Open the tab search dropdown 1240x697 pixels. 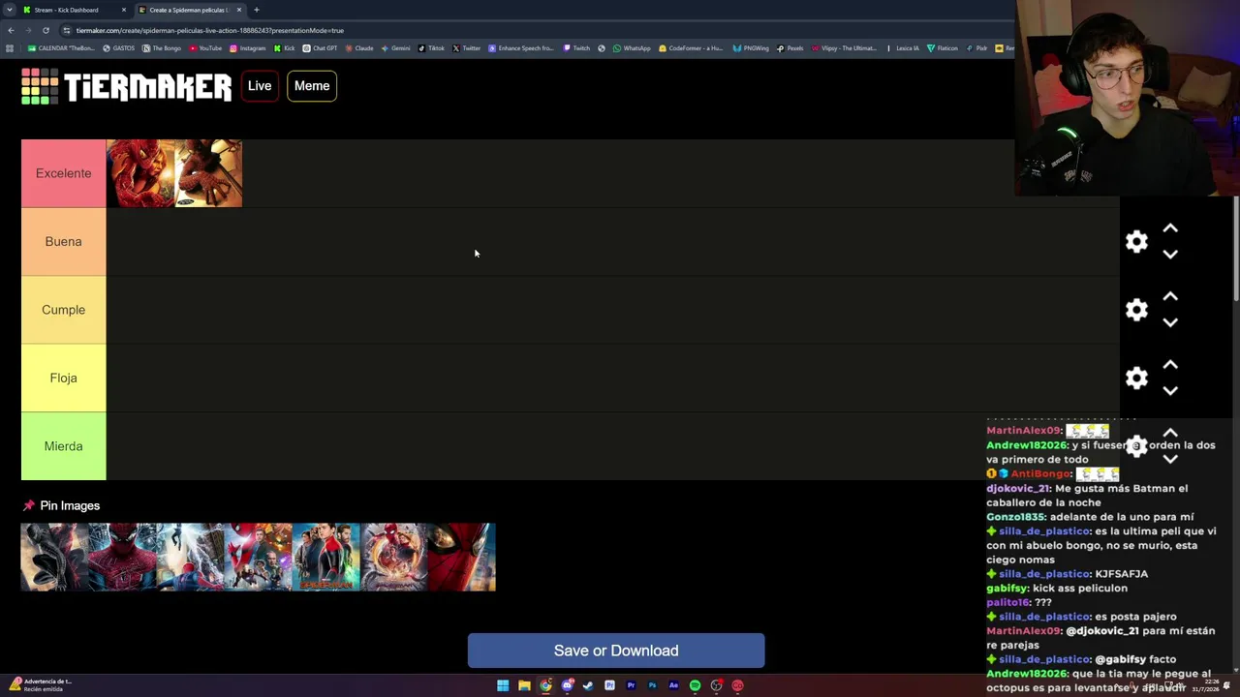click(10, 10)
